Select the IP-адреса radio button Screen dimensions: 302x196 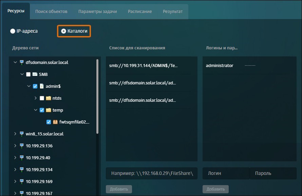tap(13, 31)
